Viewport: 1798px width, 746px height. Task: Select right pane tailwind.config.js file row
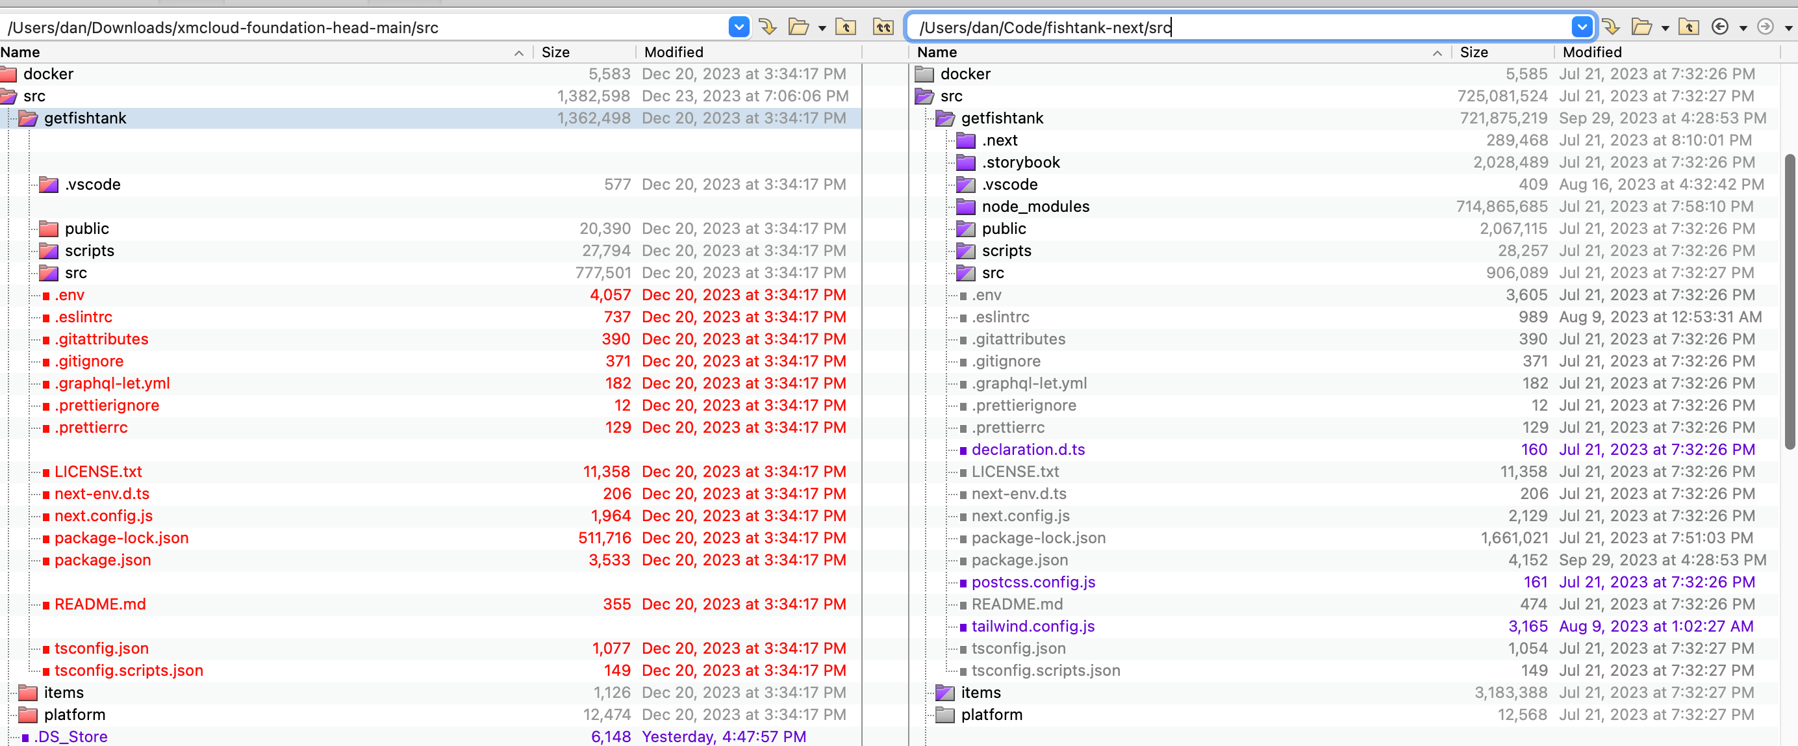coord(1346,626)
